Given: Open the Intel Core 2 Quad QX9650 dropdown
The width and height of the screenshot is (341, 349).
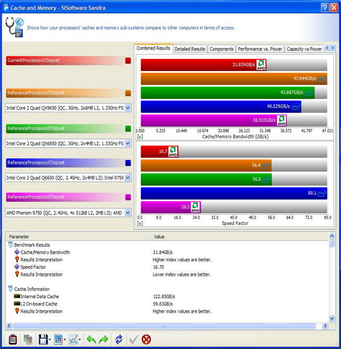Looking at the screenshot, I should click(x=128, y=108).
